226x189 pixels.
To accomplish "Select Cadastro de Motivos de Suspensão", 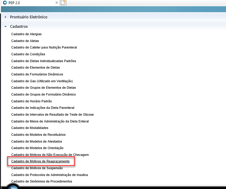I will pyautogui.click(x=37, y=168).
